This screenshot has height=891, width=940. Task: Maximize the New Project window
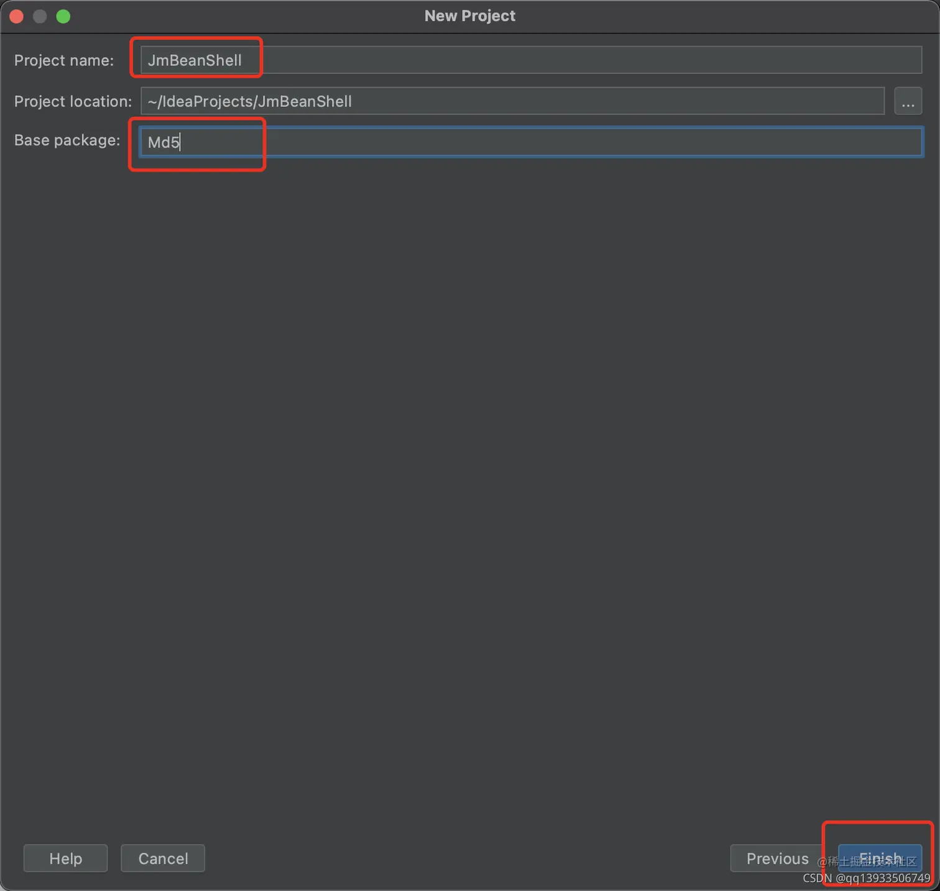tap(63, 16)
